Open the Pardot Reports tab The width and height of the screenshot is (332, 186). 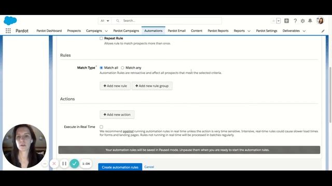(218, 31)
